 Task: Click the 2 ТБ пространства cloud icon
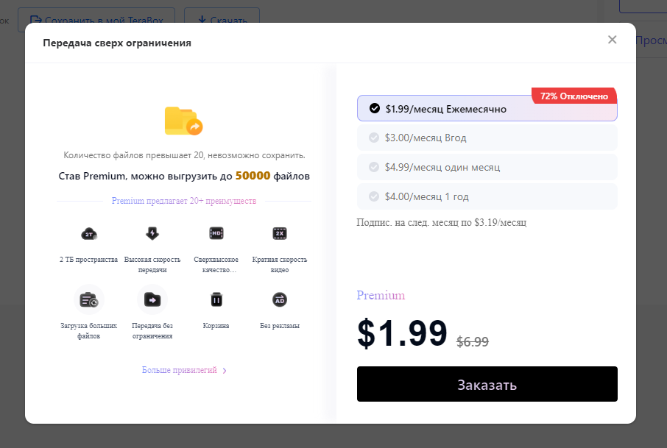(89, 233)
